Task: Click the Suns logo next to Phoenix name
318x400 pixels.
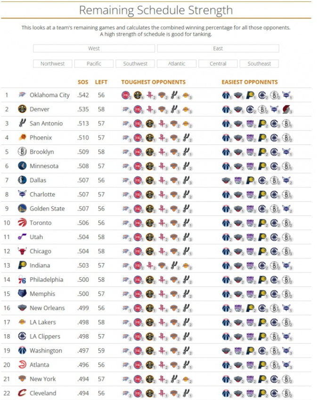Action: pos(22,137)
